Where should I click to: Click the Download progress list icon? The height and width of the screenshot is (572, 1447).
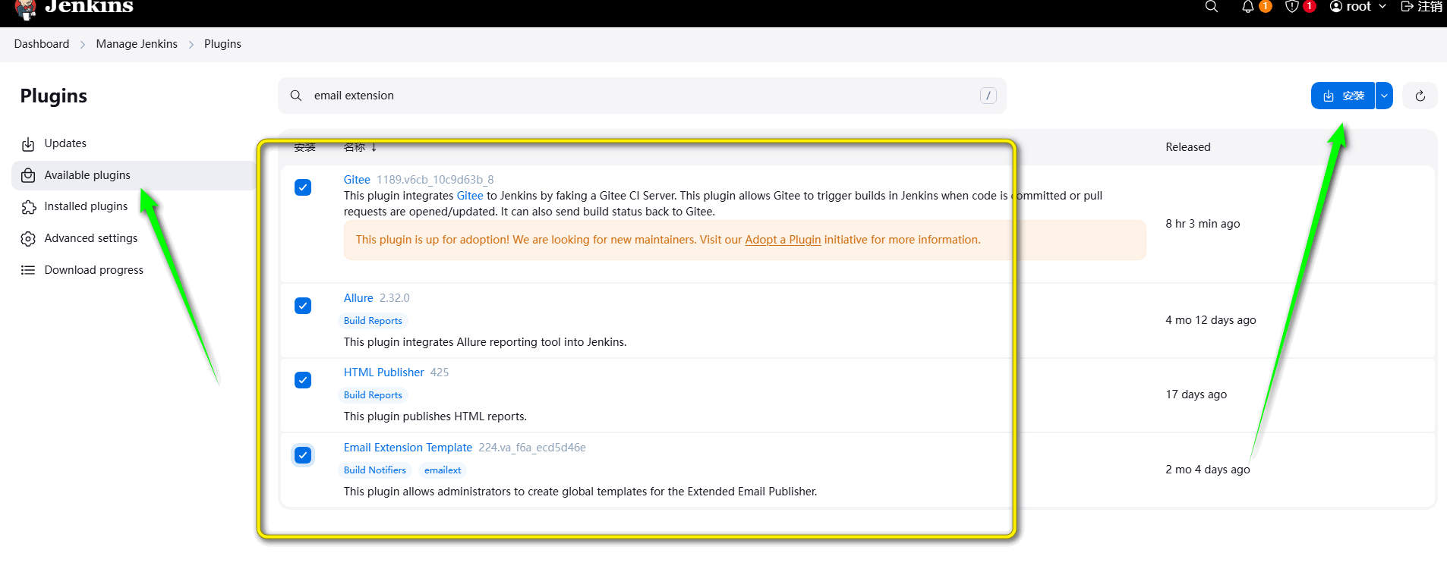click(28, 270)
